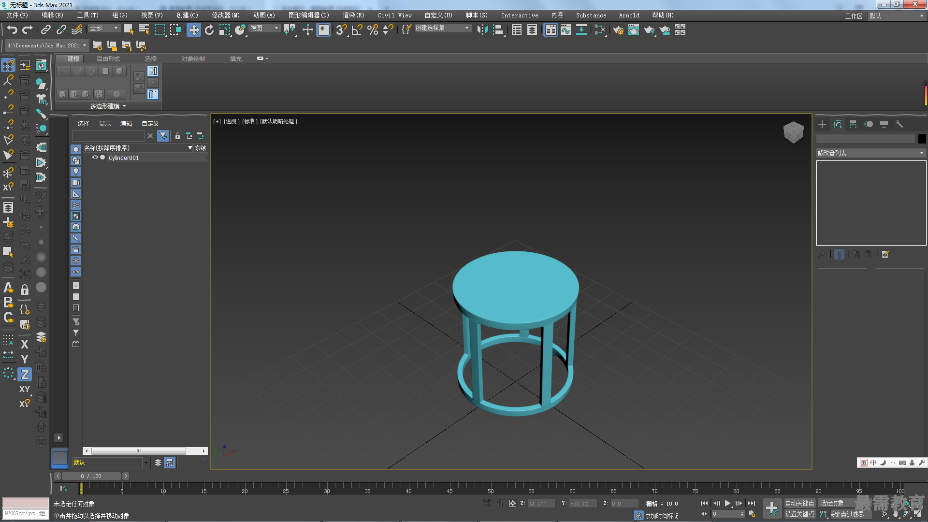Open the 渲染(R) menu

click(353, 15)
